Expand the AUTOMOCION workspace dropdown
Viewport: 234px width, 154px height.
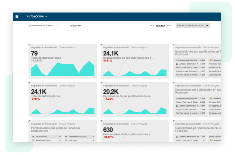click(37, 17)
